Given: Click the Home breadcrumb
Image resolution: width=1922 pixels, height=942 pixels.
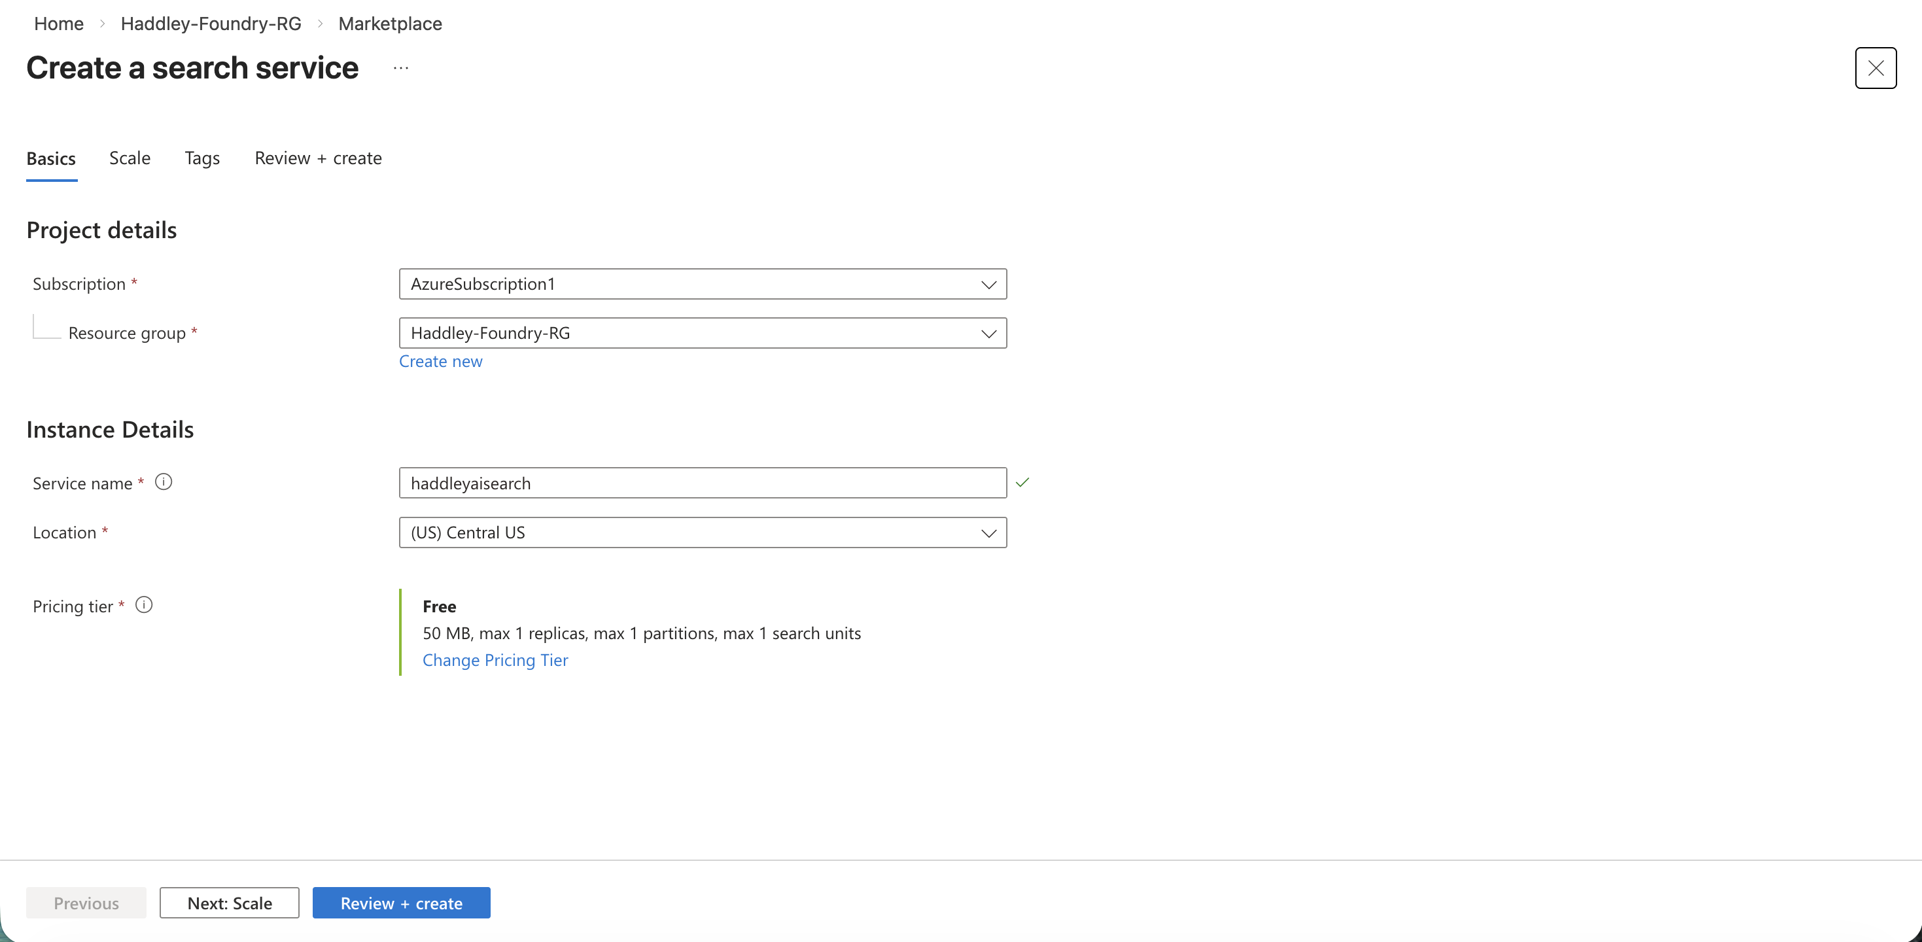Looking at the screenshot, I should pyautogui.click(x=58, y=23).
